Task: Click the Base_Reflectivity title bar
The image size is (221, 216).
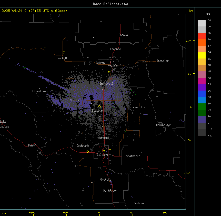Action: pyautogui.click(x=110, y=4)
